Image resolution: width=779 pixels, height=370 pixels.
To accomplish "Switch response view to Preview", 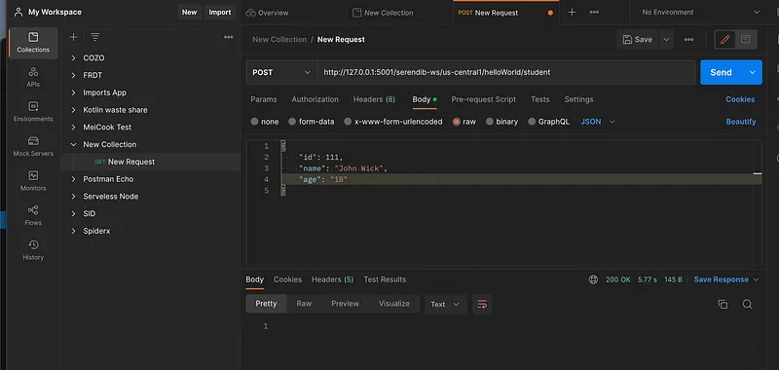I will 345,304.
